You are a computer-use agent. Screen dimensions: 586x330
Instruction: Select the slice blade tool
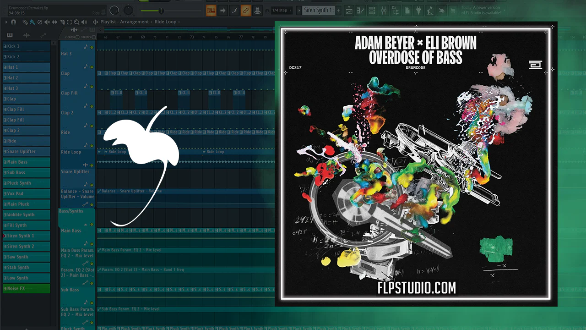(62, 22)
